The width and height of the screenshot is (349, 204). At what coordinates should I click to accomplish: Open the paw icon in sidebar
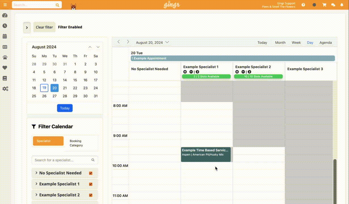(5, 57)
